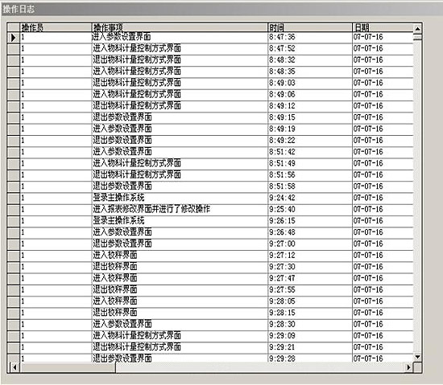Screen dimensions: 443x385
Task: Click the horizontal scrollbar thumb
Action: pos(68,367)
